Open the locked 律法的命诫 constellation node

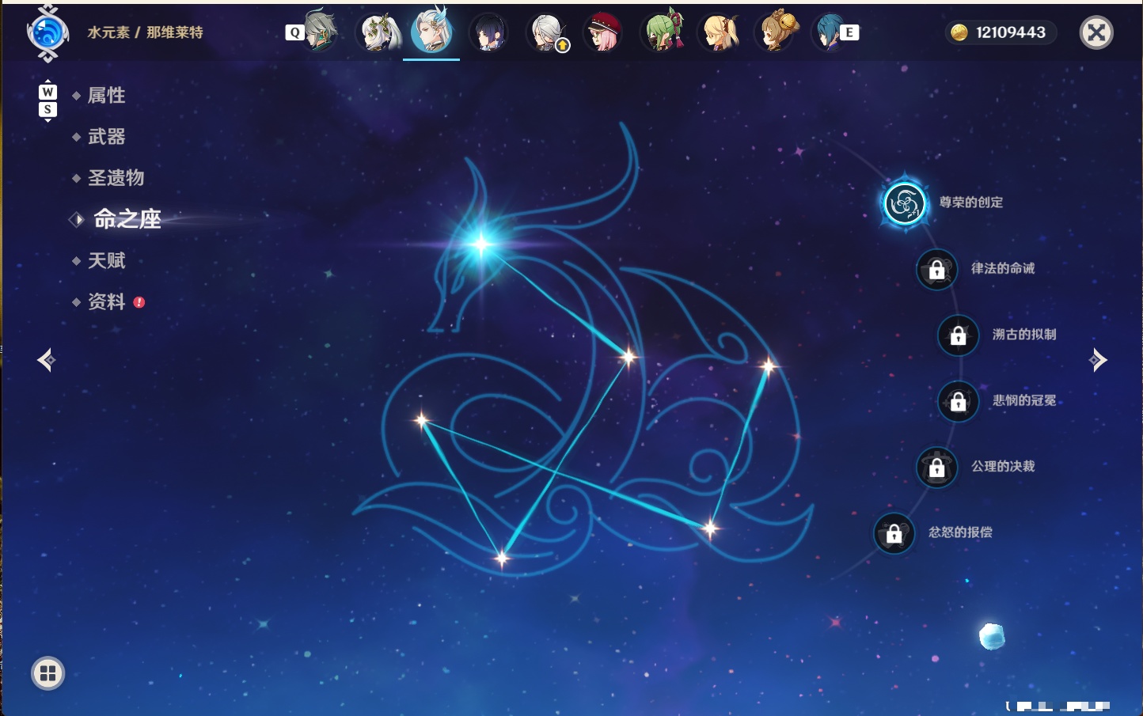pyautogui.click(x=936, y=269)
